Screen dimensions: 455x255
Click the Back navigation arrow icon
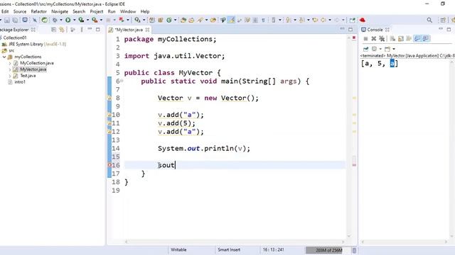(x=323, y=20)
